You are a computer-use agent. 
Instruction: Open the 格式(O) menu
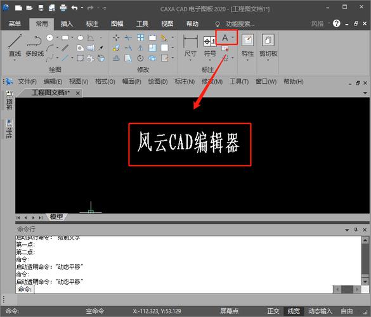105,82
